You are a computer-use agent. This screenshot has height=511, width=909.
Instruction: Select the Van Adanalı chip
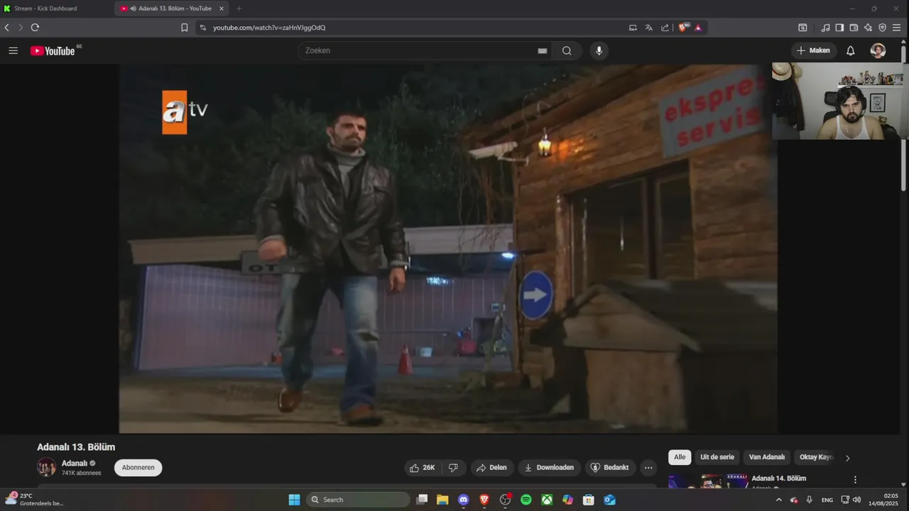pos(767,457)
